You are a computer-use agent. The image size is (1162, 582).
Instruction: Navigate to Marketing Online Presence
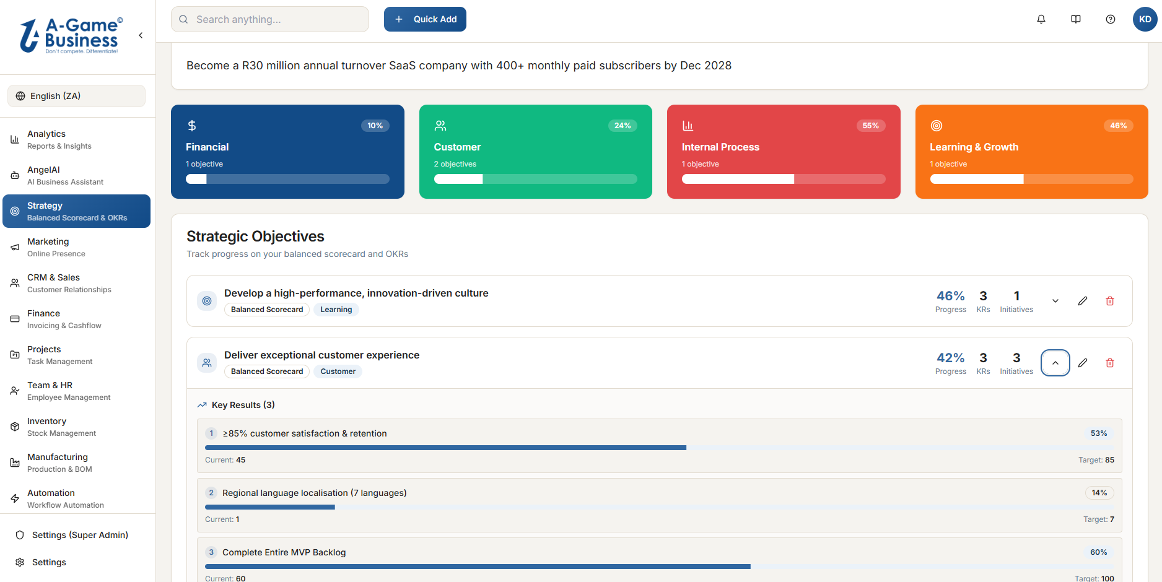(76, 248)
